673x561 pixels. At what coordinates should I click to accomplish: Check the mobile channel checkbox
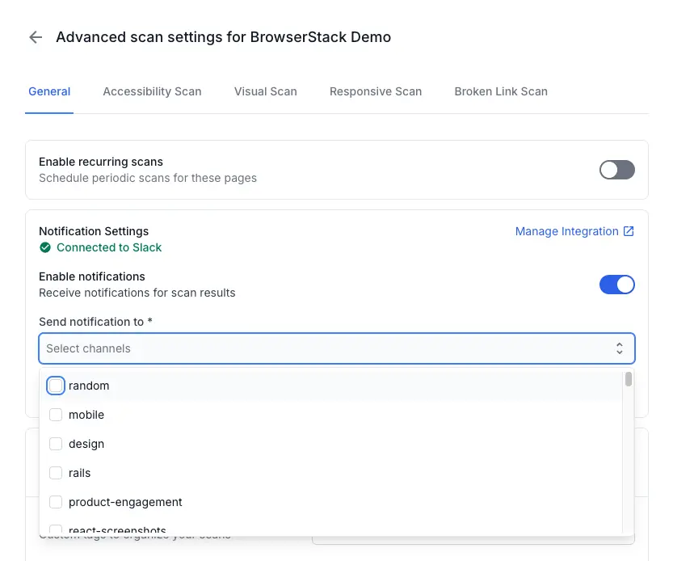pyautogui.click(x=56, y=415)
